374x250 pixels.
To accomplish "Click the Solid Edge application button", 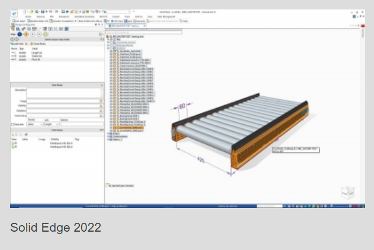I will [14, 12].
